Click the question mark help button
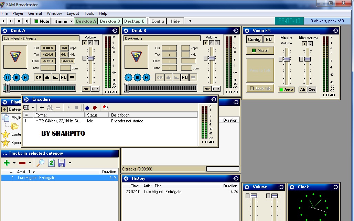The image size is (354, 221). point(190,21)
